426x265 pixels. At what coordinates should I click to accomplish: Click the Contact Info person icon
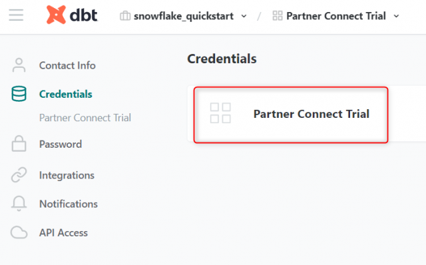pos(19,65)
